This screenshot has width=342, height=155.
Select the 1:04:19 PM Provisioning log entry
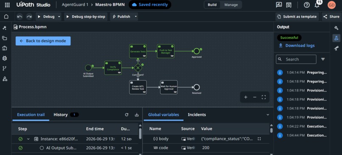[x=302, y=117]
